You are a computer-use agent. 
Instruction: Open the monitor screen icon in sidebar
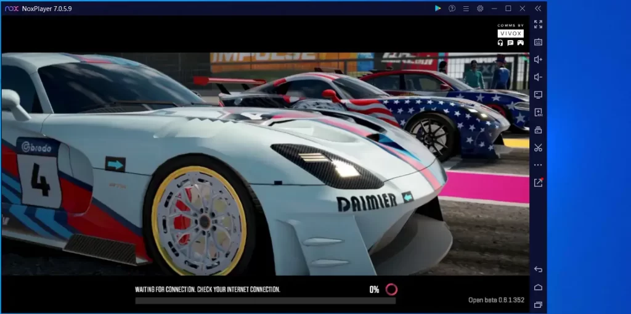[538, 95]
